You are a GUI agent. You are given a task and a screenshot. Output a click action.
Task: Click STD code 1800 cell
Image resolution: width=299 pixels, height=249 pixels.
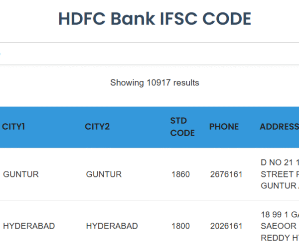pyautogui.click(x=180, y=226)
